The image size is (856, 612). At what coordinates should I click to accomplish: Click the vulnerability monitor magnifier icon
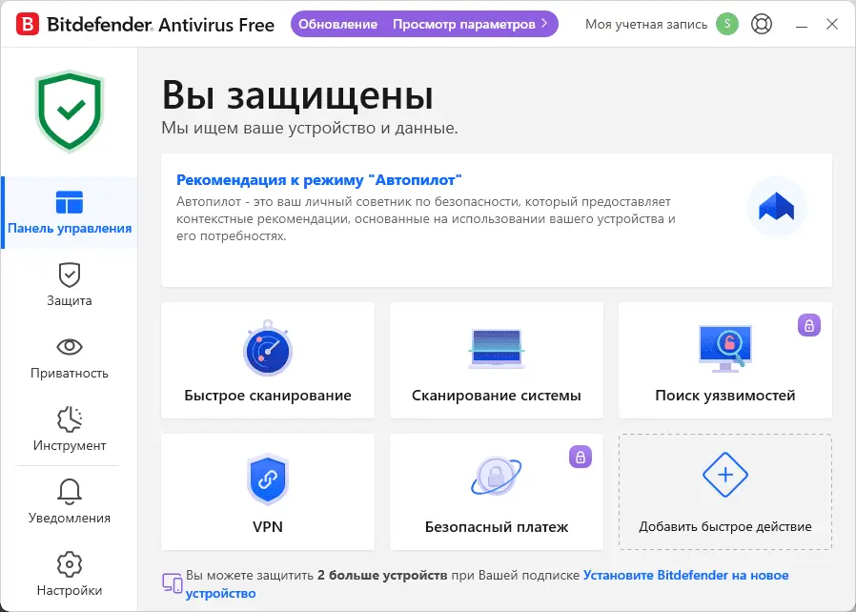pyautogui.click(x=725, y=349)
